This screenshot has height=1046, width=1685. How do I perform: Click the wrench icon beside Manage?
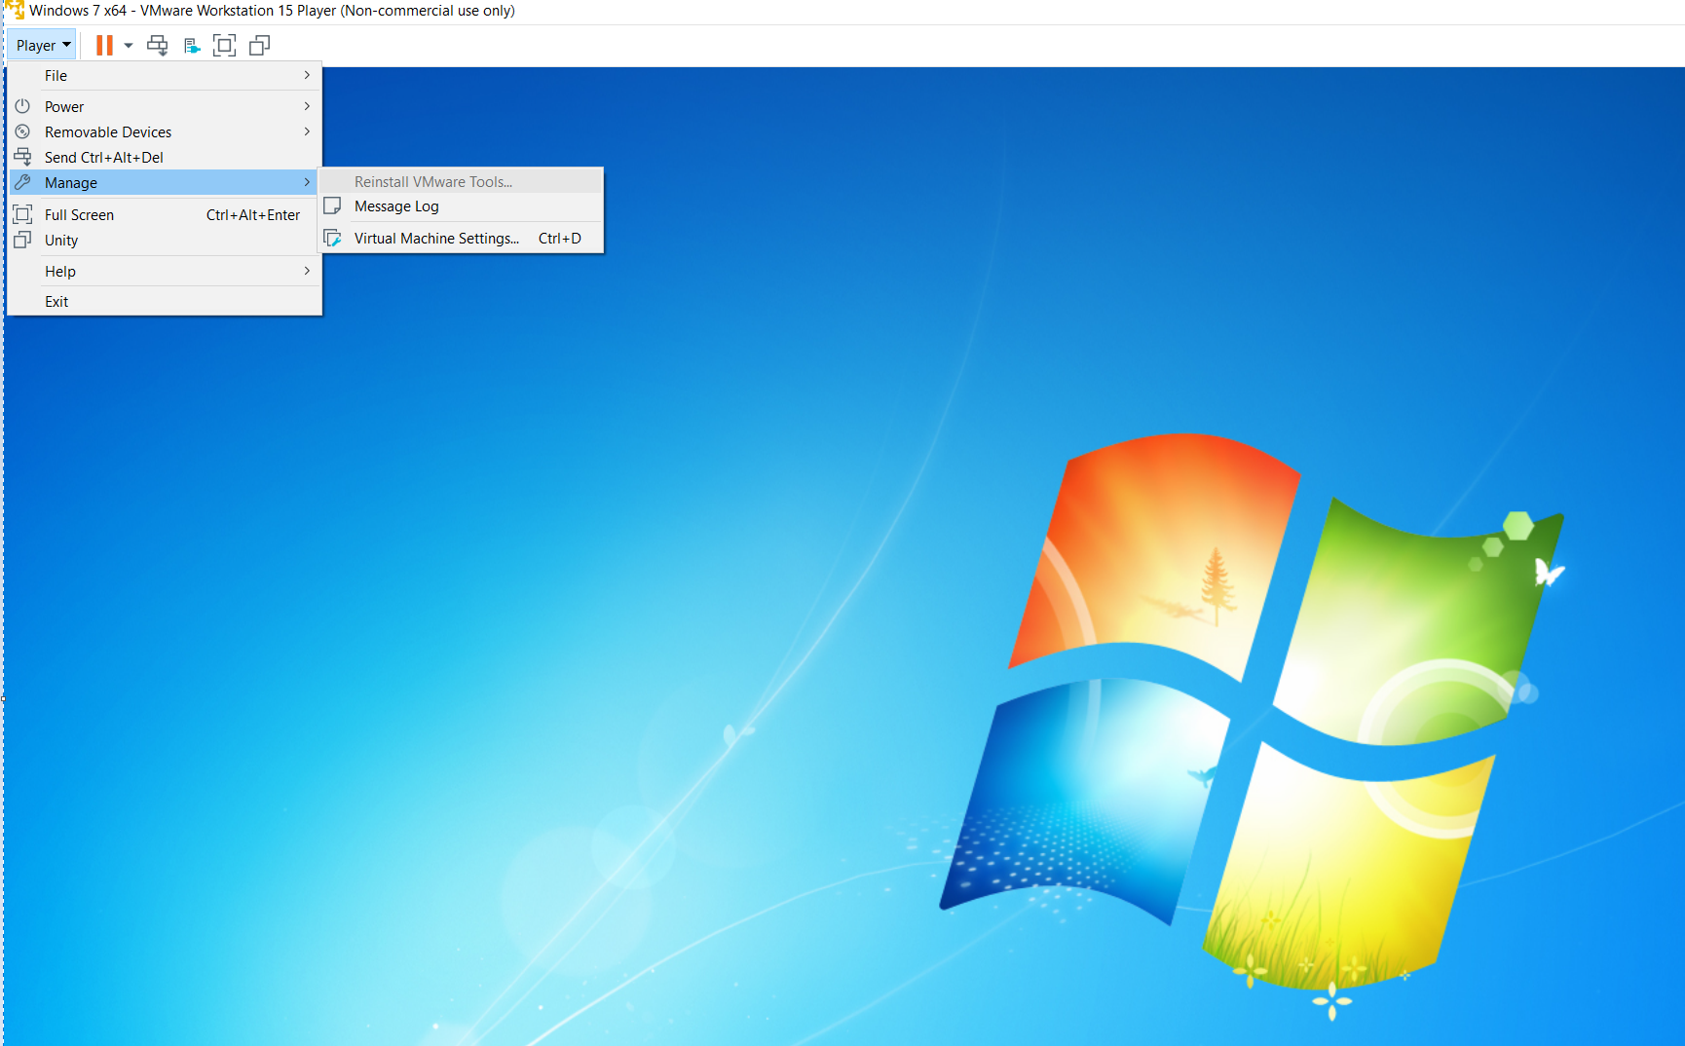coord(22,182)
